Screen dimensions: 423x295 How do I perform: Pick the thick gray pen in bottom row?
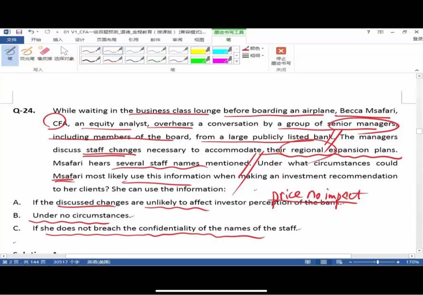(178, 60)
